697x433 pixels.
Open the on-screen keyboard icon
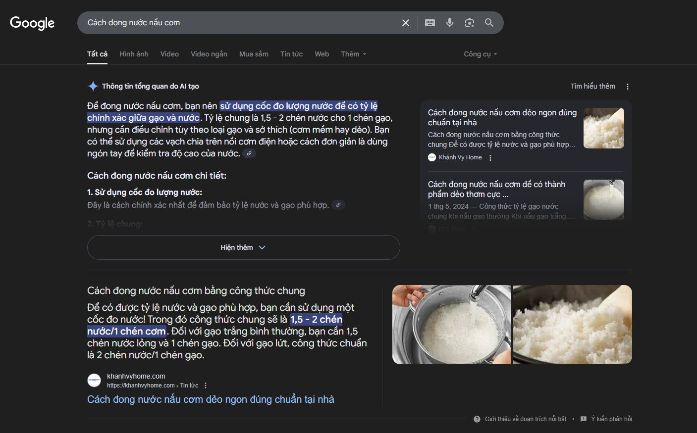430,23
